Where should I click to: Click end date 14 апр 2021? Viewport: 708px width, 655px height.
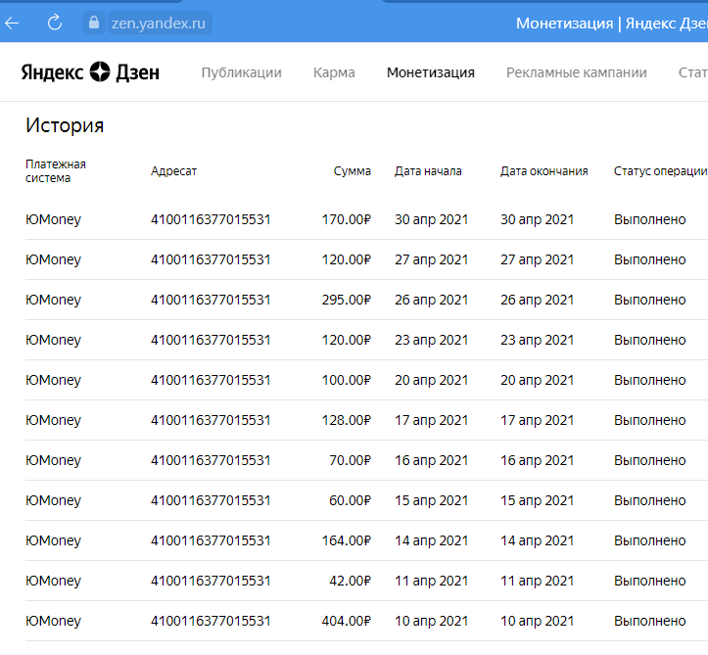(x=537, y=541)
